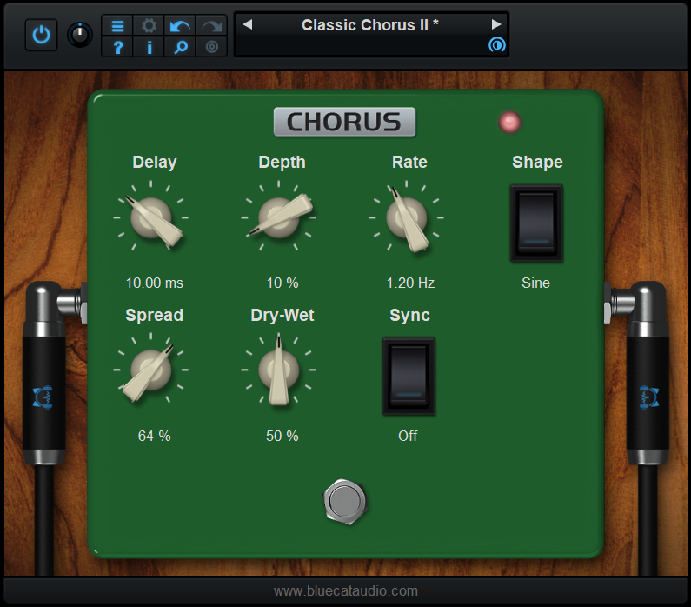This screenshot has height=607, width=691.
Task: Go to previous preset with left arrow
Action: (248, 24)
